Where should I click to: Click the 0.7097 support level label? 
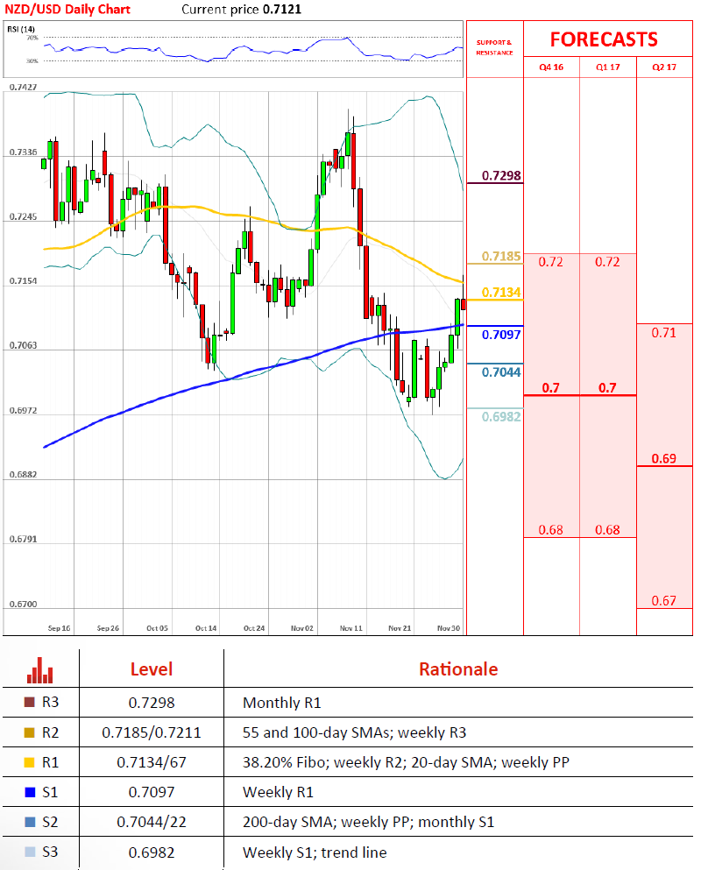[501, 335]
